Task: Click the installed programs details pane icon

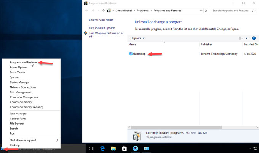Action: [137, 135]
